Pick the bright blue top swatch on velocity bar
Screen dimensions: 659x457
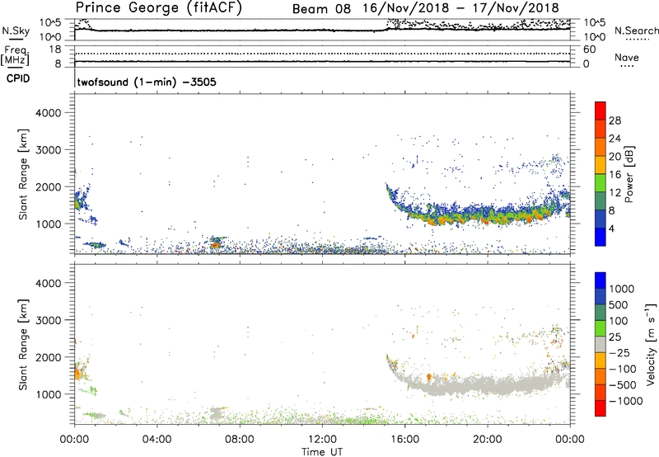tap(601, 280)
